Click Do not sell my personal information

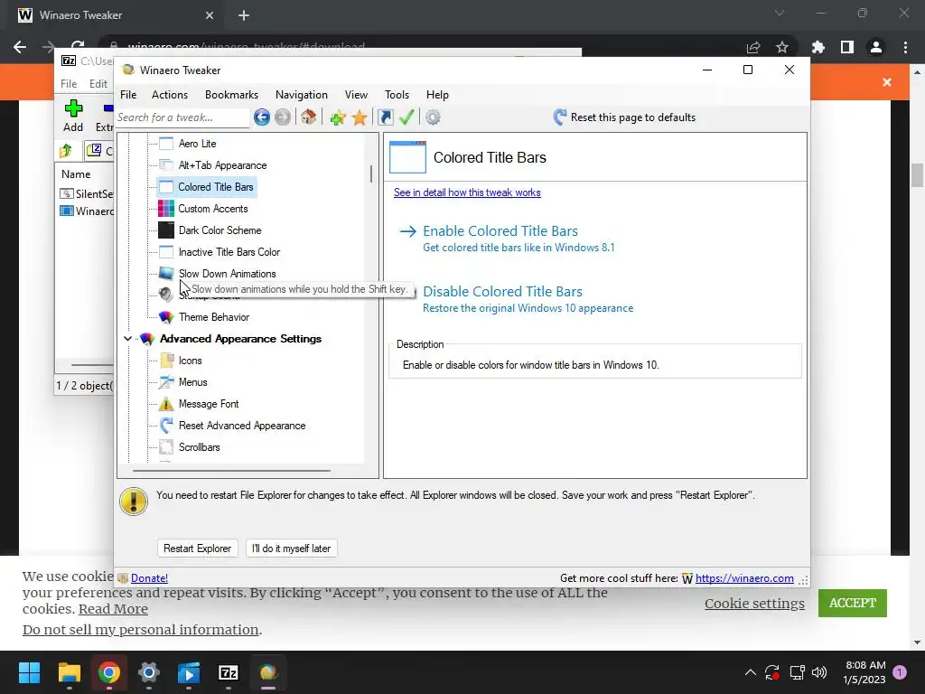coord(140,630)
